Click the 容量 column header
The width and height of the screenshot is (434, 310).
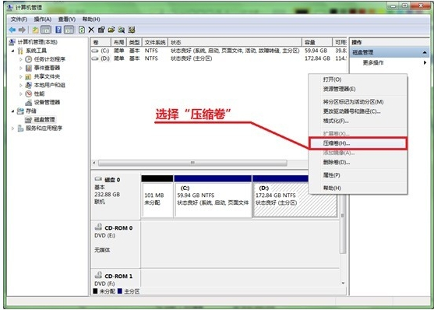pos(317,42)
